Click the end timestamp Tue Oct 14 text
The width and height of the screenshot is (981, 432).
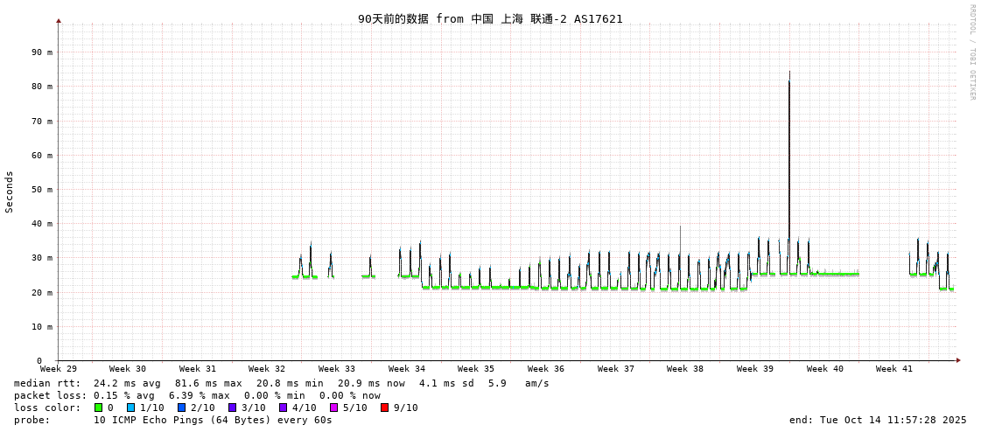coord(878,420)
